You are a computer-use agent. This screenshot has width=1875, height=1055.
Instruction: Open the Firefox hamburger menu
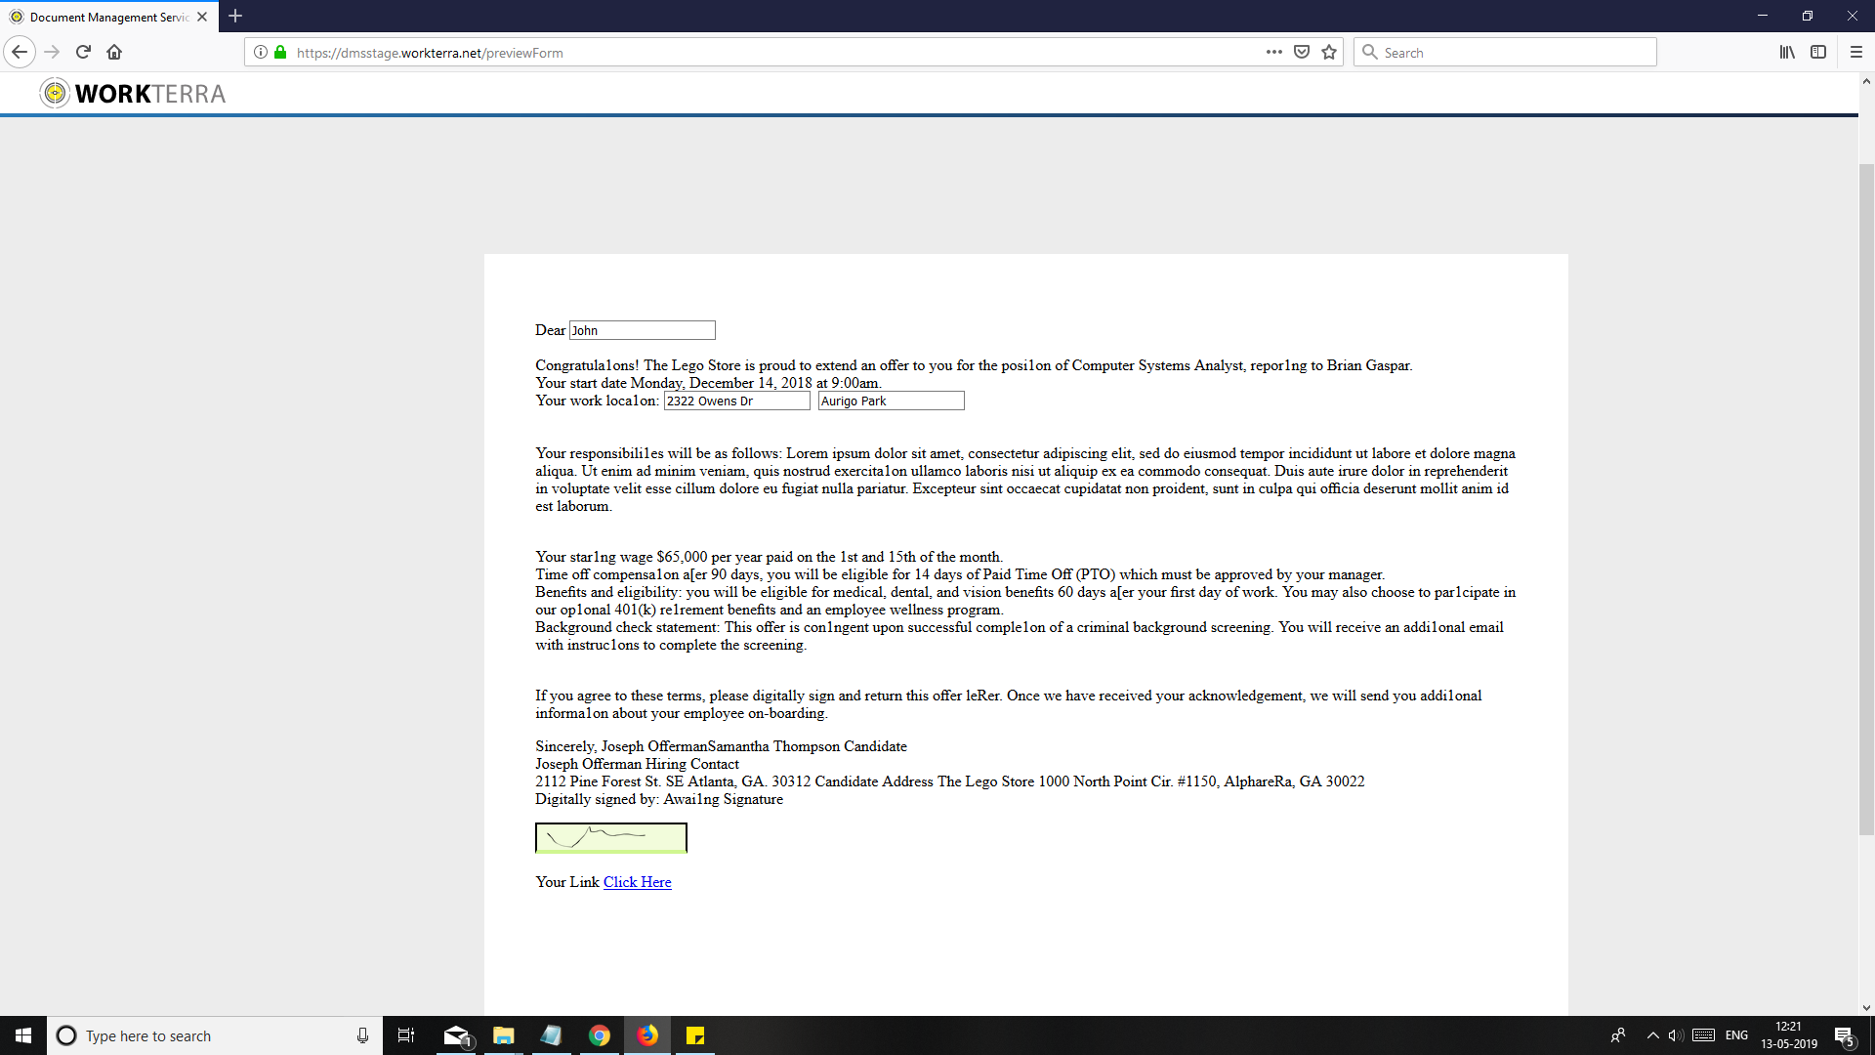pyautogui.click(x=1856, y=52)
